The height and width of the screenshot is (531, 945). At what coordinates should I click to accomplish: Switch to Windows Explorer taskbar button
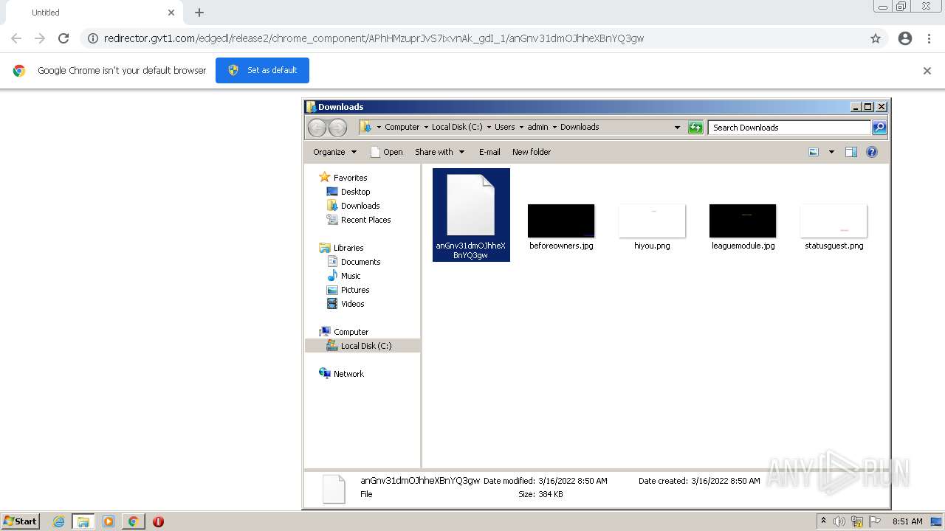83,521
